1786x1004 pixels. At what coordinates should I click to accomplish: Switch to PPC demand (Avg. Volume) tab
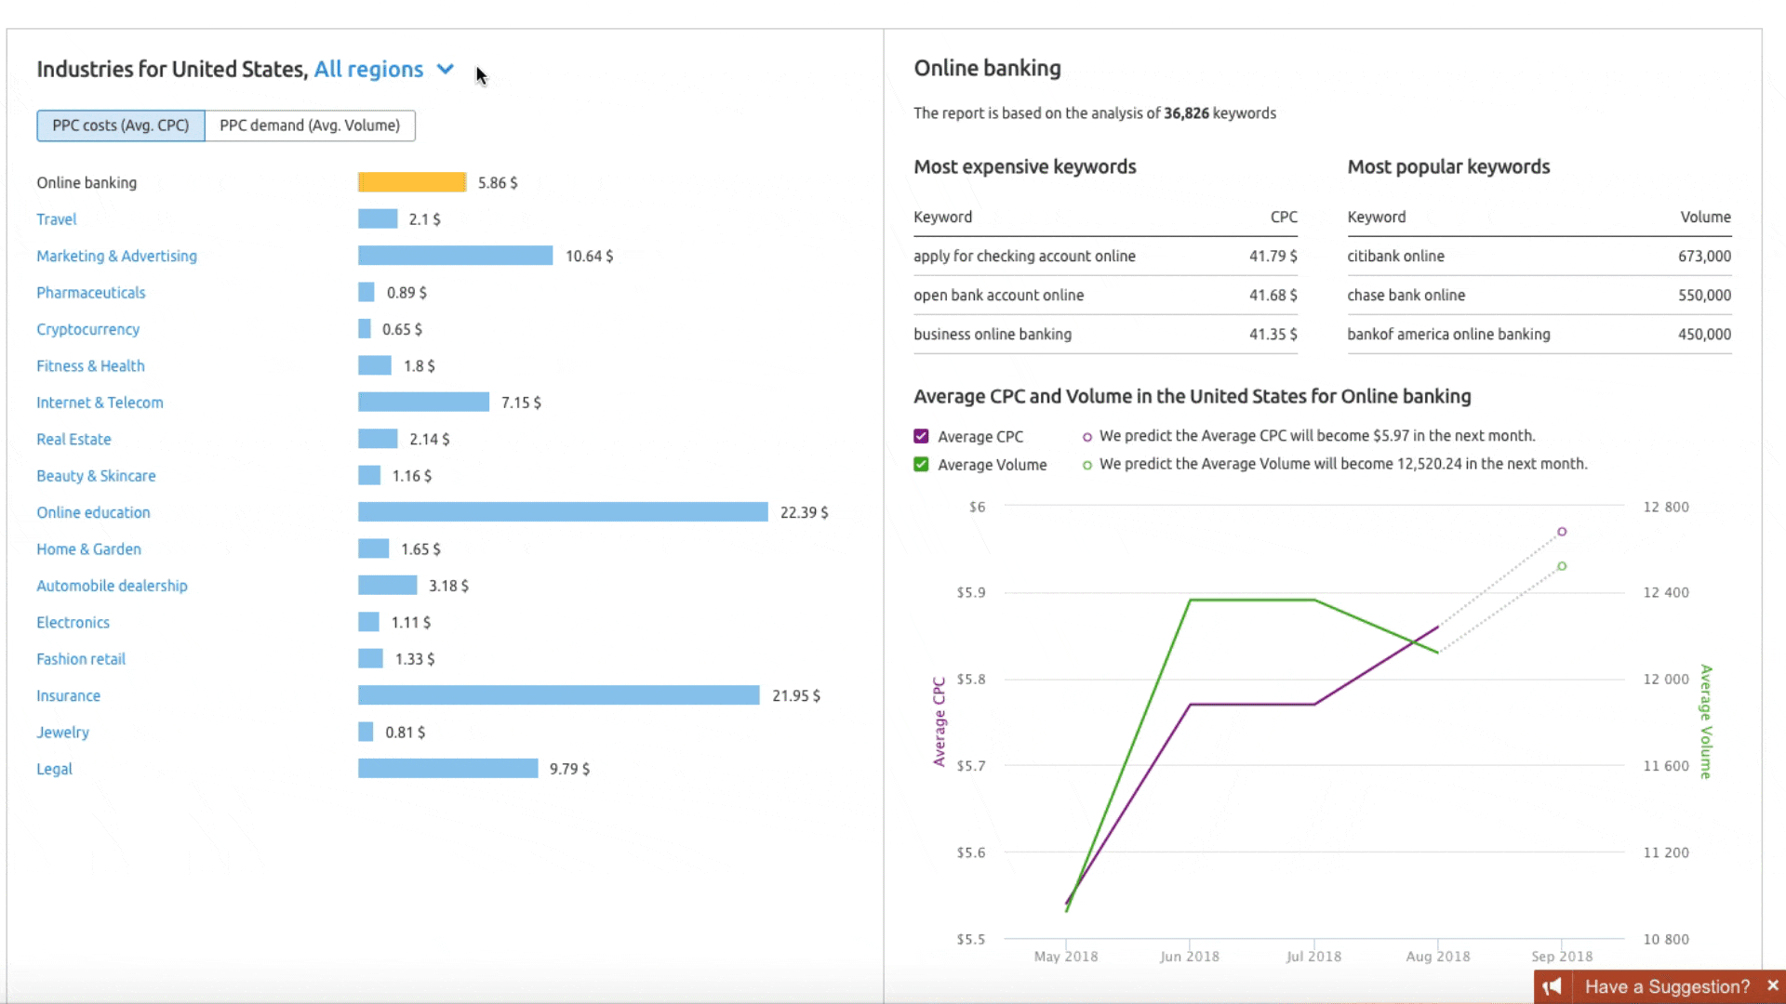point(310,125)
